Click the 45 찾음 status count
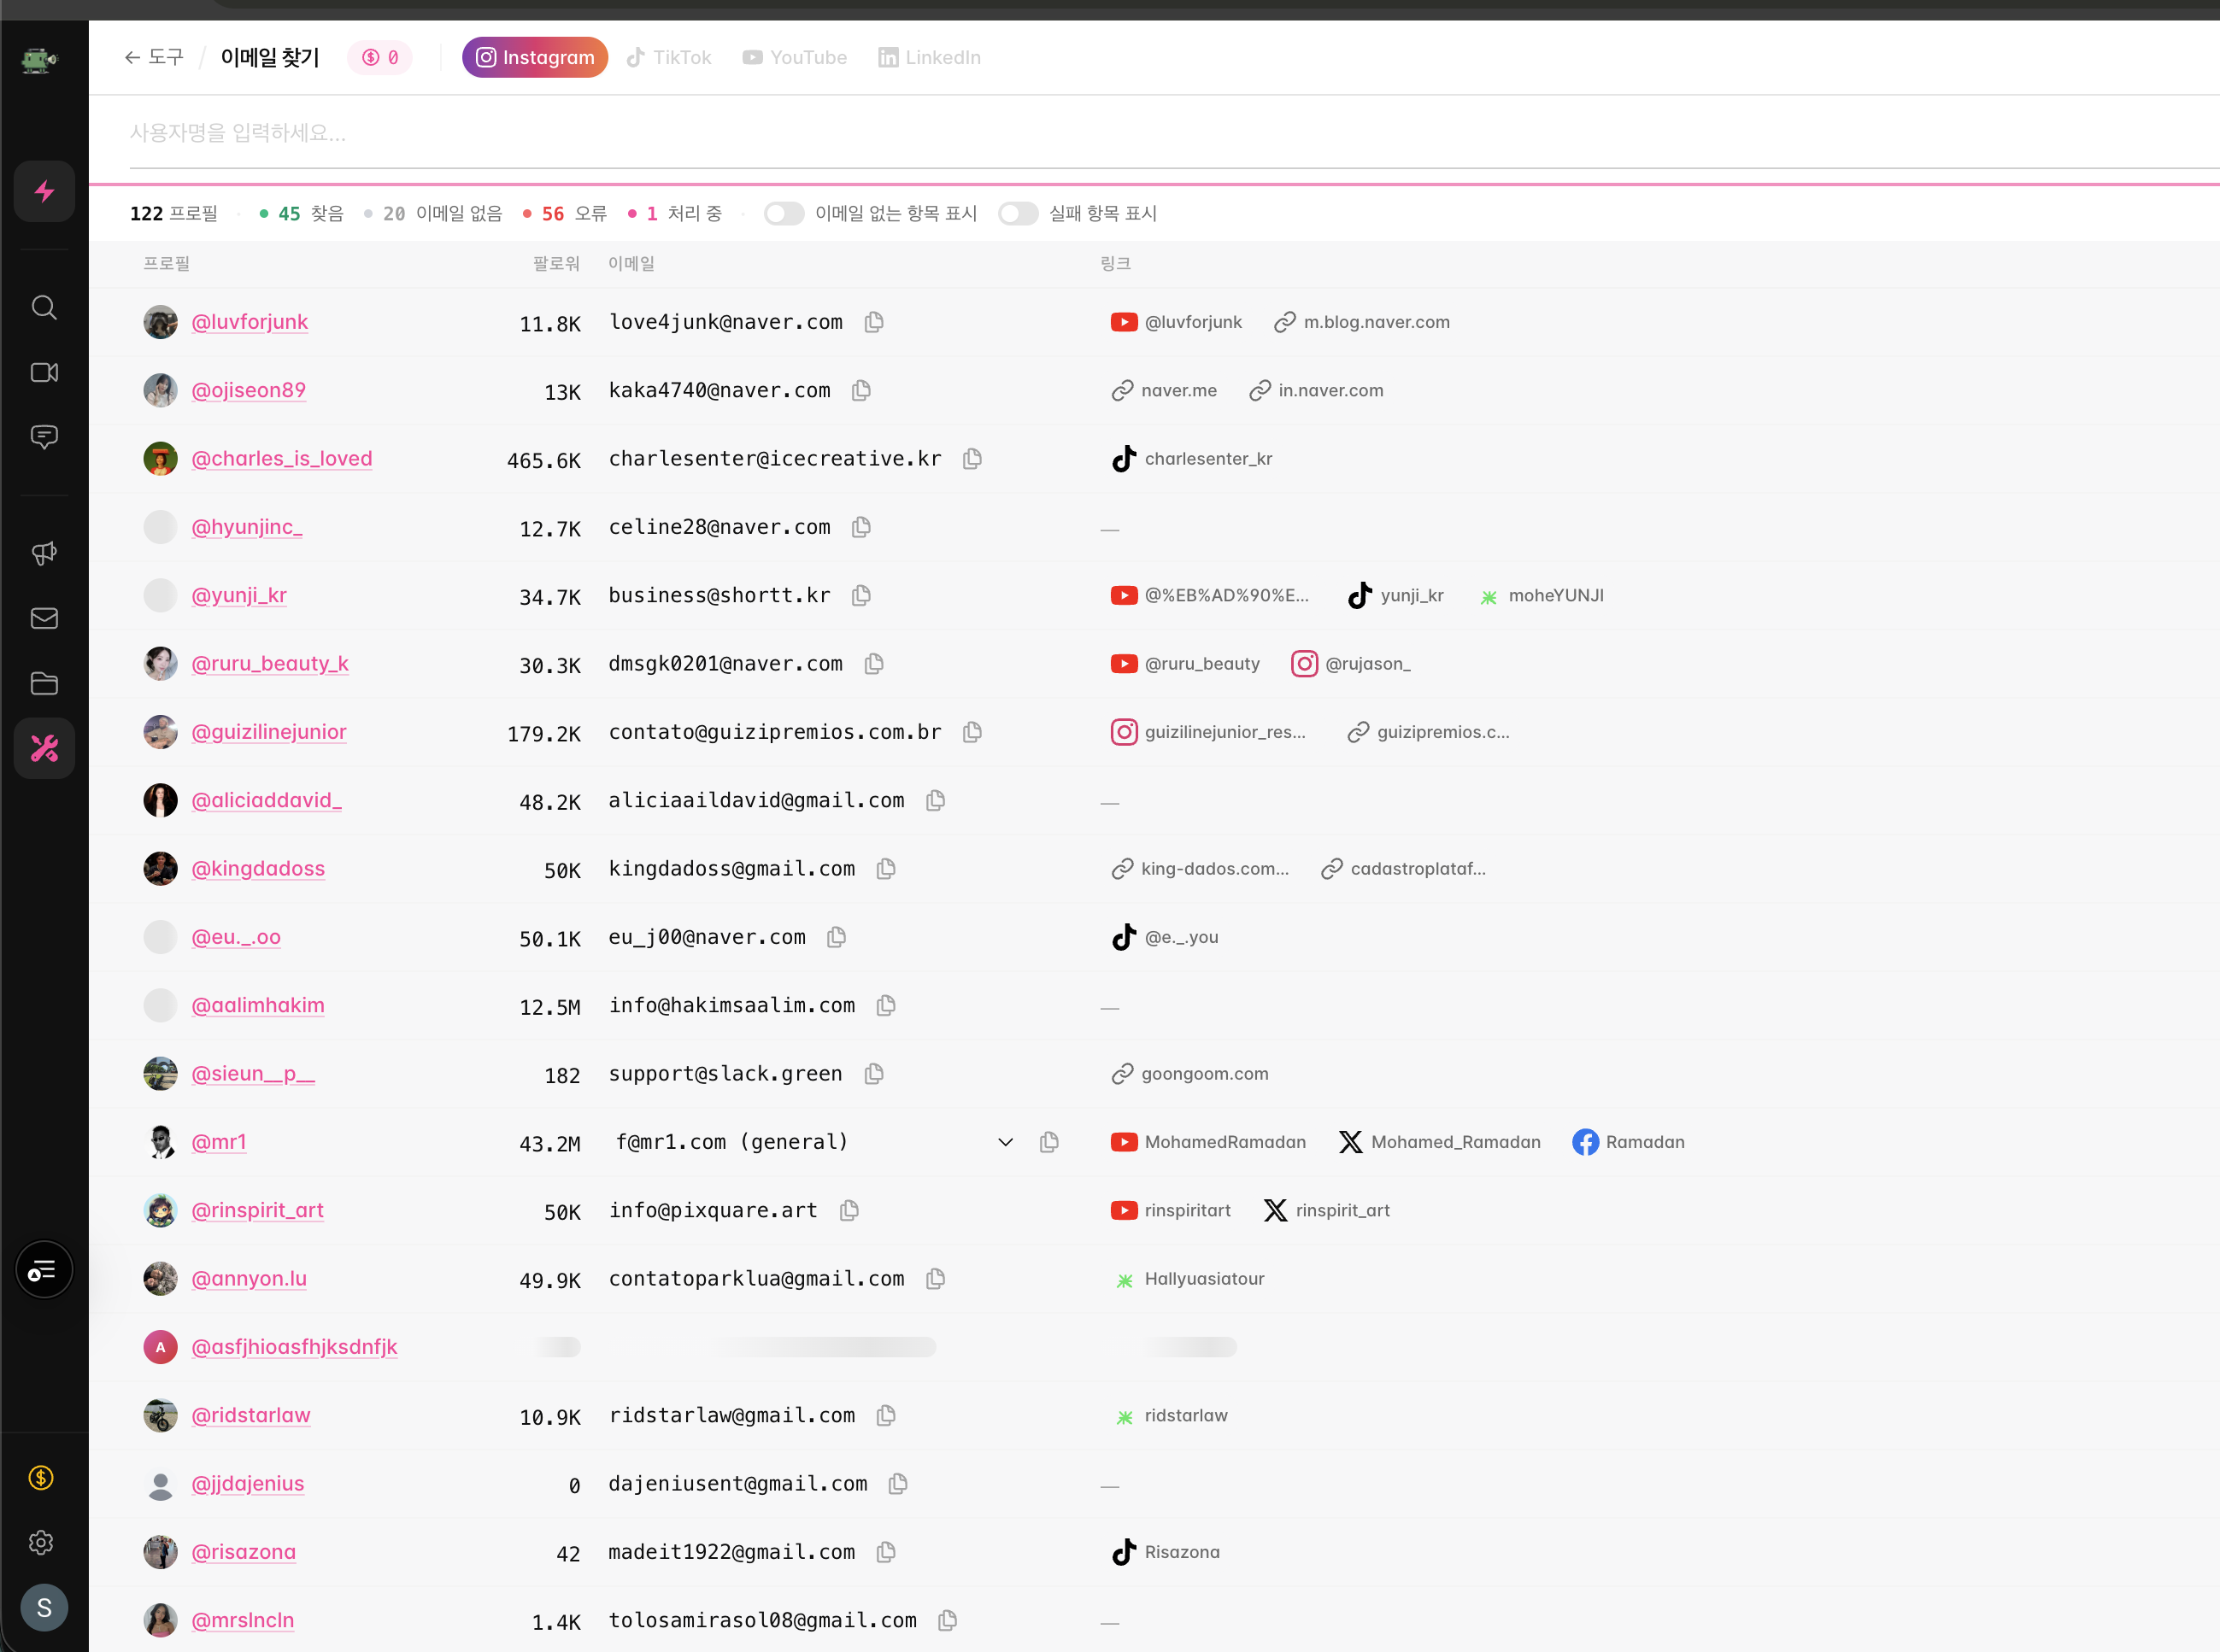 pos(301,214)
